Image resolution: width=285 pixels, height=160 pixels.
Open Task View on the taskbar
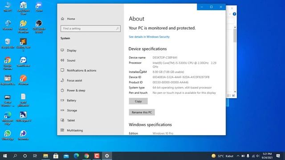click(35, 156)
